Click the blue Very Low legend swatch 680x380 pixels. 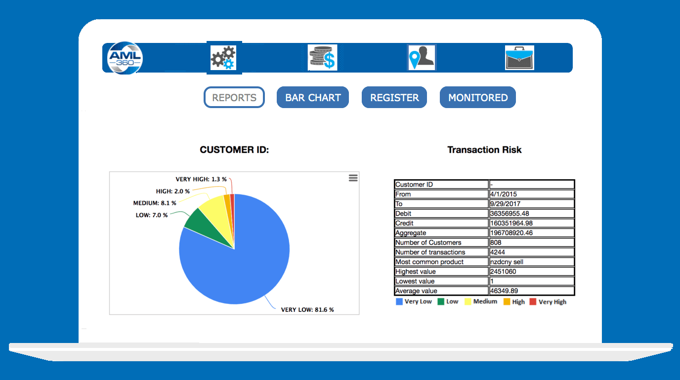(399, 302)
